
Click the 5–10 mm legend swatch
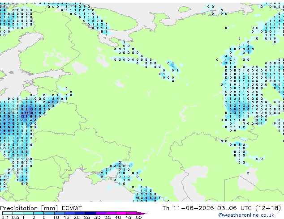pyautogui.click(x=49, y=213)
